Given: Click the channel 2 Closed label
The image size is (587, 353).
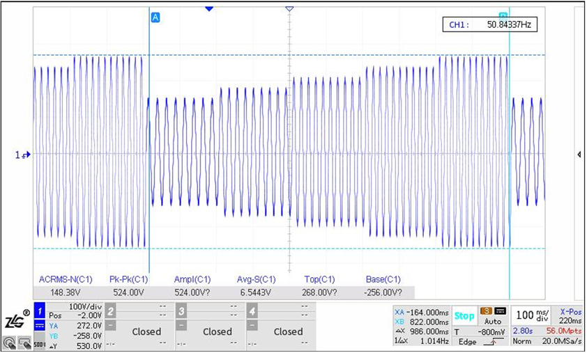Looking at the screenshot, I should pos(146,331).
